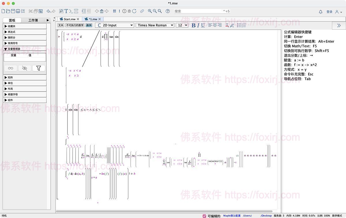Toggle bold formatting with the B button
This screenshot has height=218, width=346.
coord(193,25)
